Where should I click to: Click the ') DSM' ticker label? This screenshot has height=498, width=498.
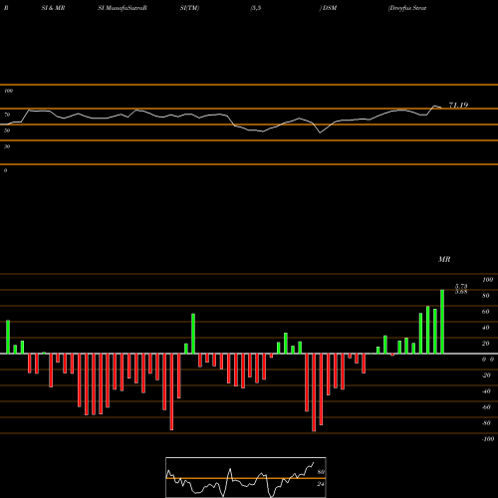[328, 8]
